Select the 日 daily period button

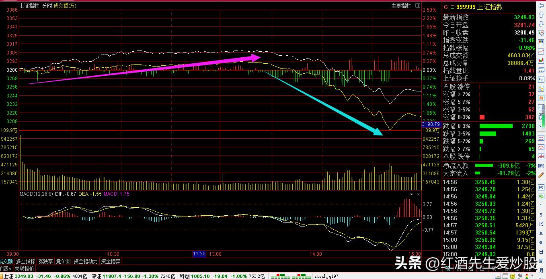click(540, 252)
